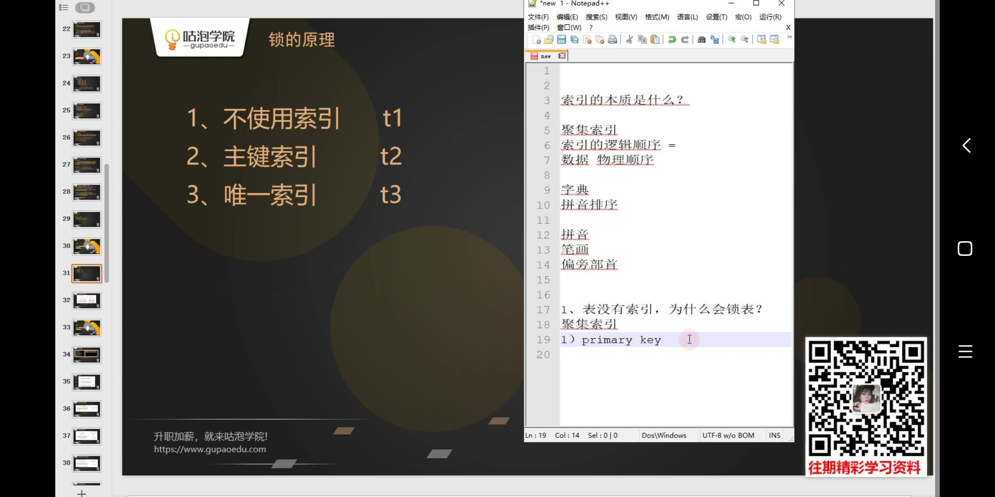Viewport: 995px width, 497px height.
Task: Open the 搜索(S) menu
Action: pos(596,17)
